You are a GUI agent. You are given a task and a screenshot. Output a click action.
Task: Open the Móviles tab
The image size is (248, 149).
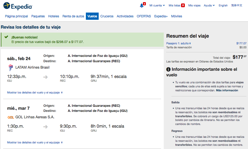[177, 16]
